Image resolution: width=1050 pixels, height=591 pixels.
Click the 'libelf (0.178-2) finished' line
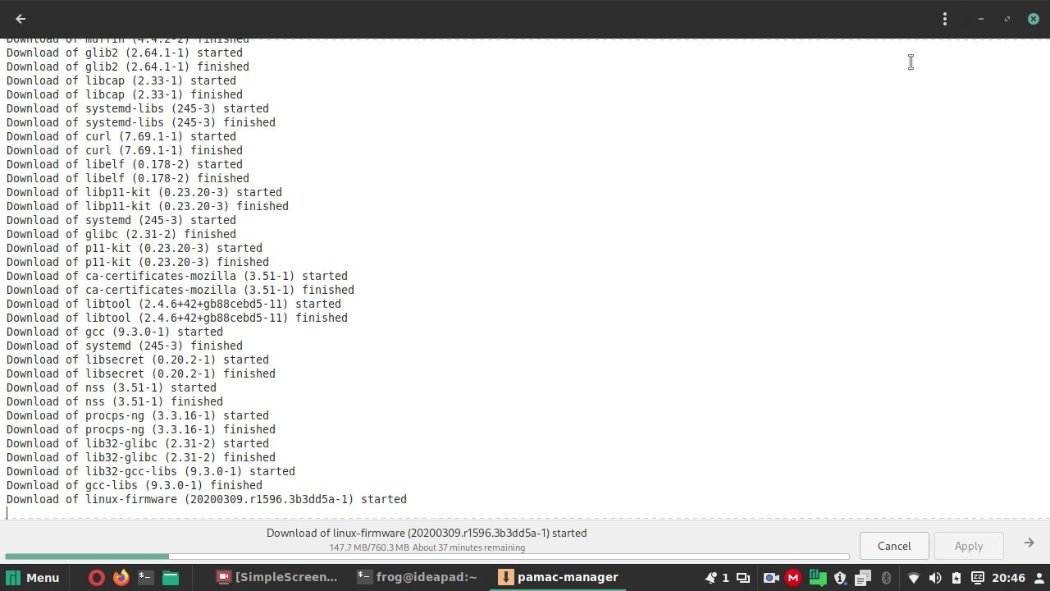tap(128, 178)
